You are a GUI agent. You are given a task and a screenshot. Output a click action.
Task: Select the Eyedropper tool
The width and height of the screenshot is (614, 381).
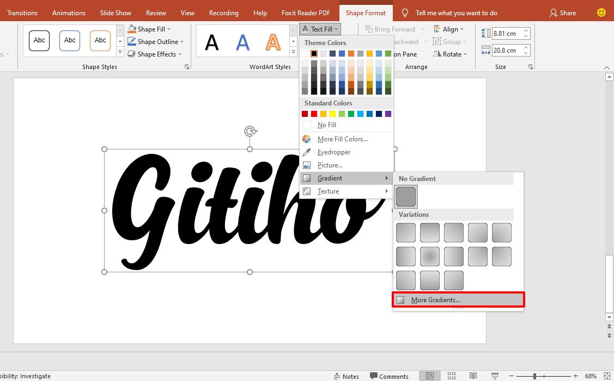click(x=333, y=152)
